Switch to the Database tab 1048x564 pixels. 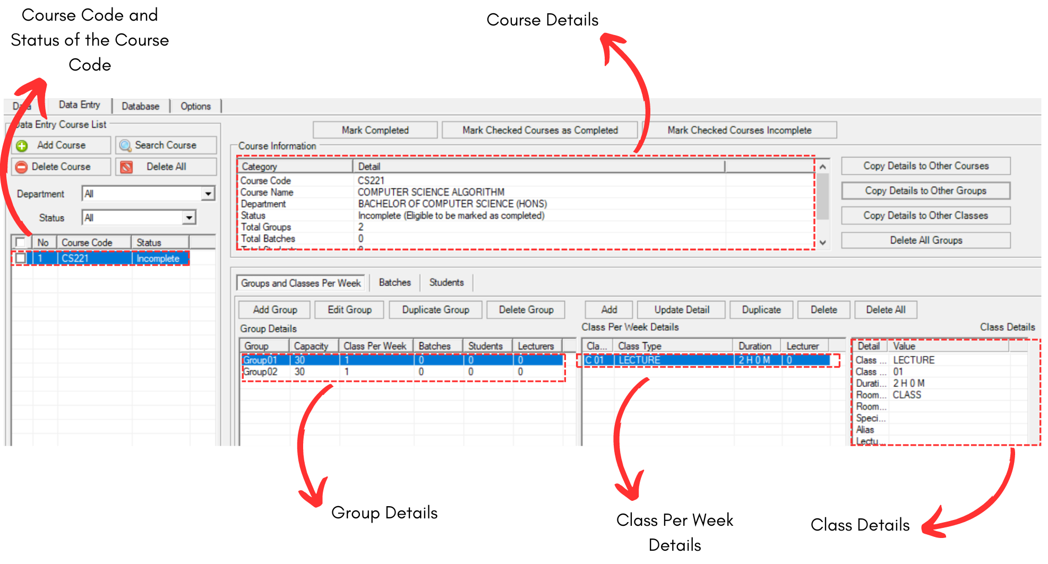click(x=140, y=106)
